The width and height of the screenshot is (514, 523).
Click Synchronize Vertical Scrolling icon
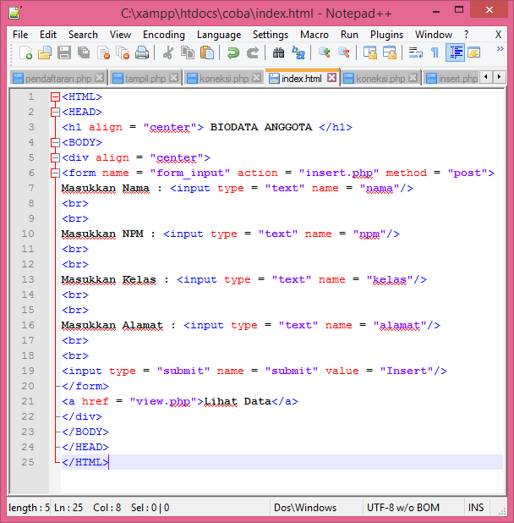coord(369,53)
